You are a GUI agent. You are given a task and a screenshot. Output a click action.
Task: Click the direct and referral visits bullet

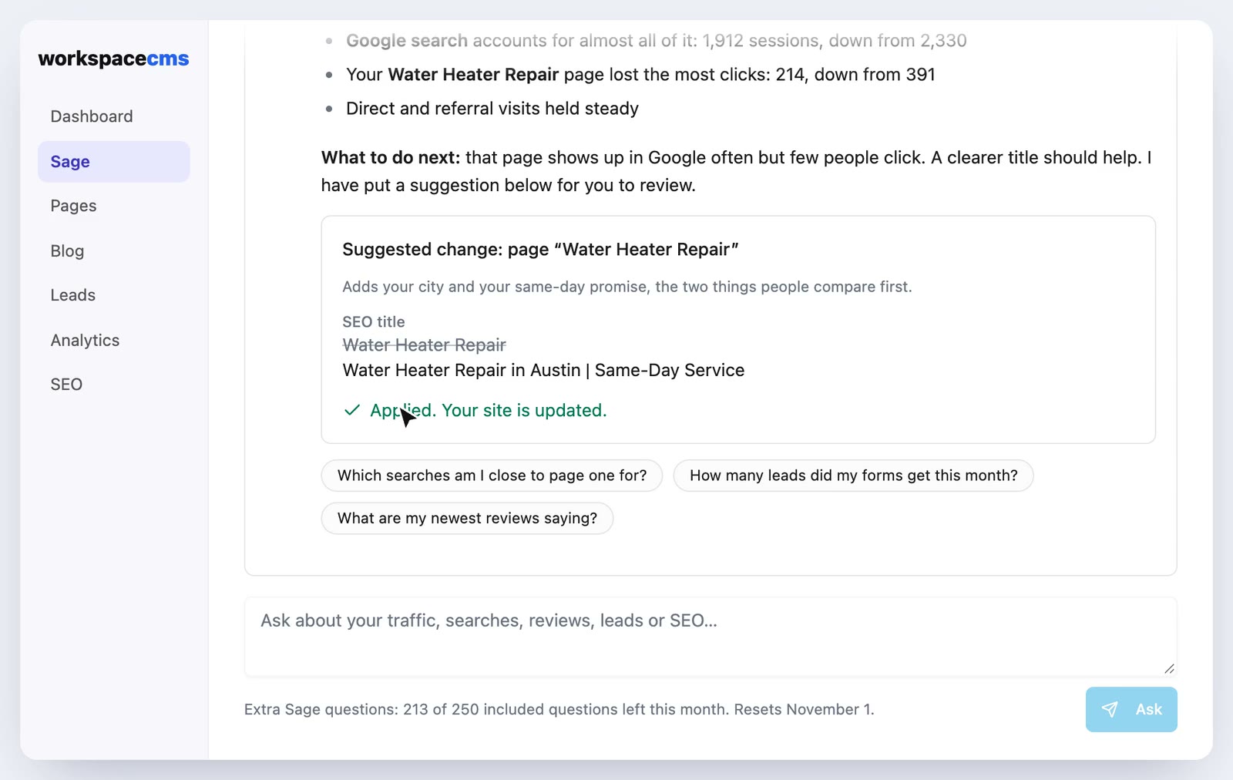[x=492, y=109]
